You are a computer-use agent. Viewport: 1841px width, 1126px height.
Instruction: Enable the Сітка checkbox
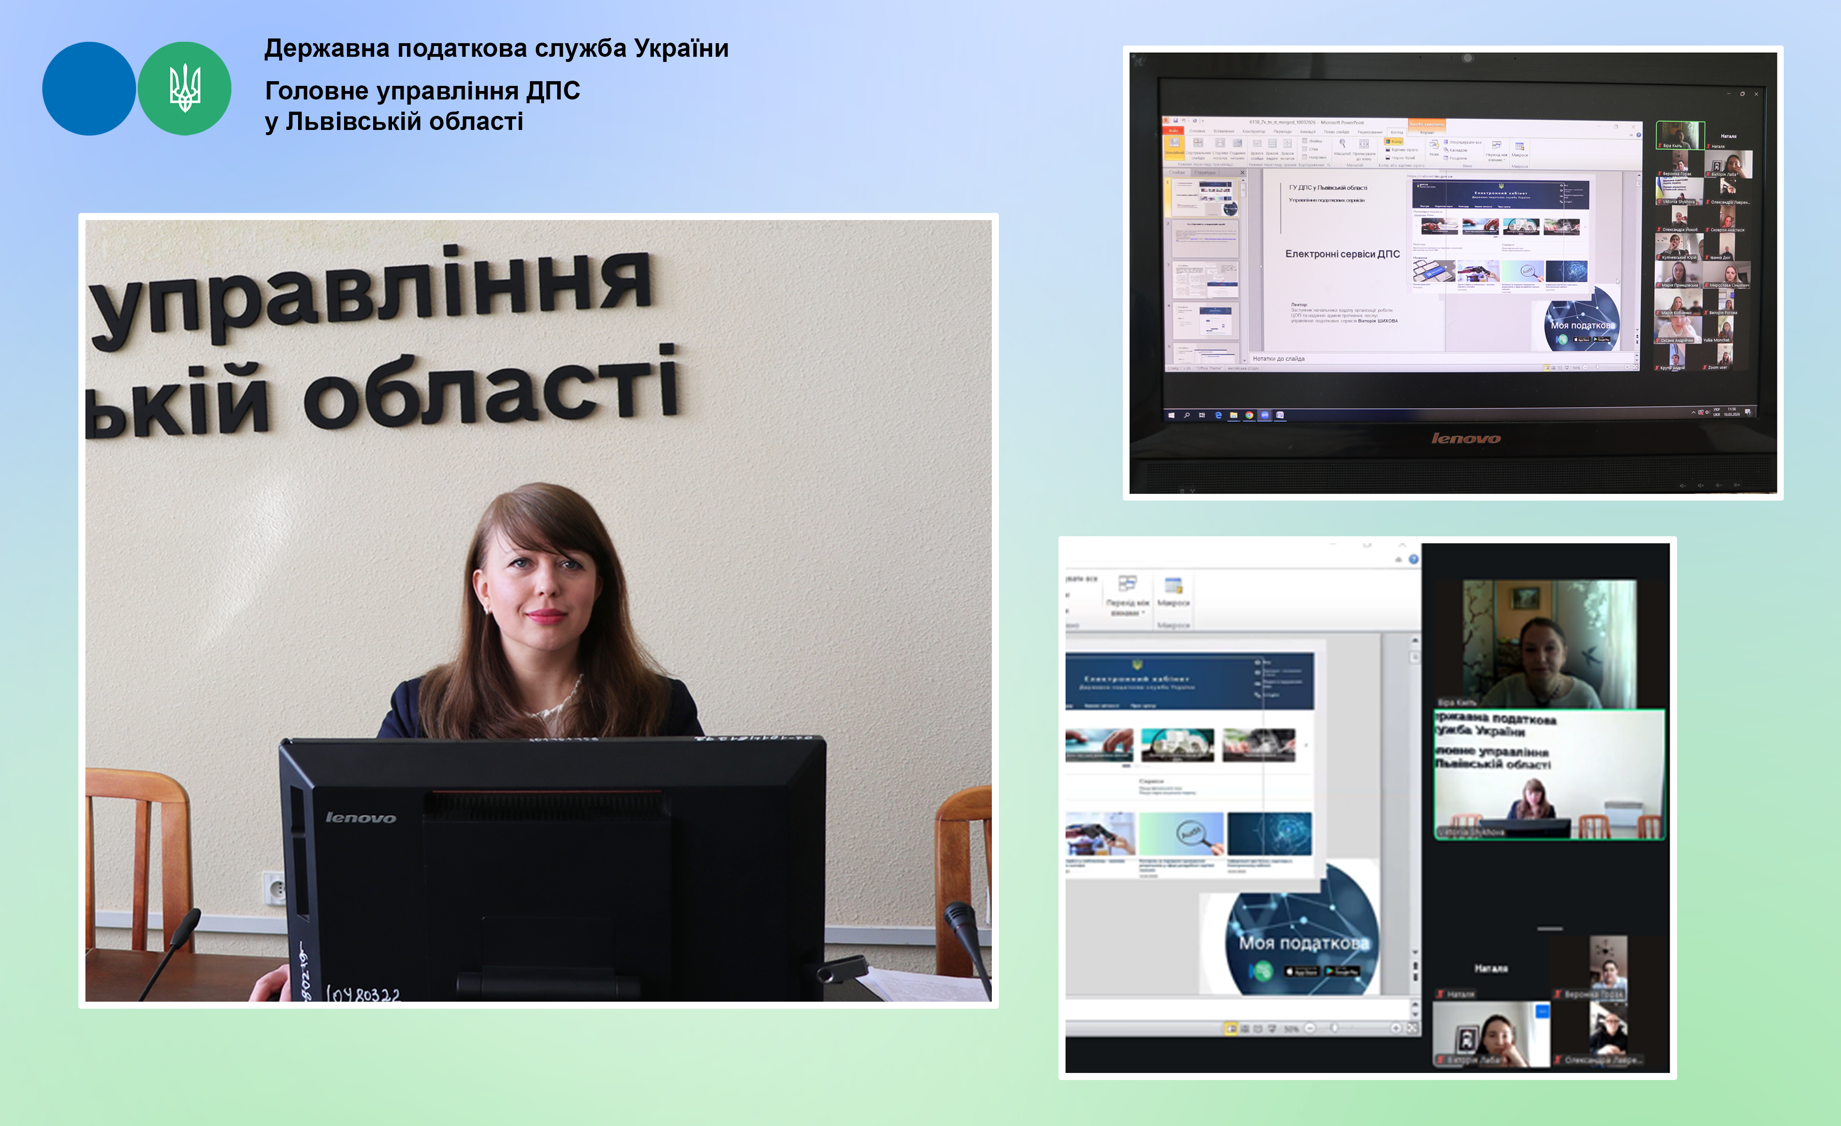click(1304, 149)
